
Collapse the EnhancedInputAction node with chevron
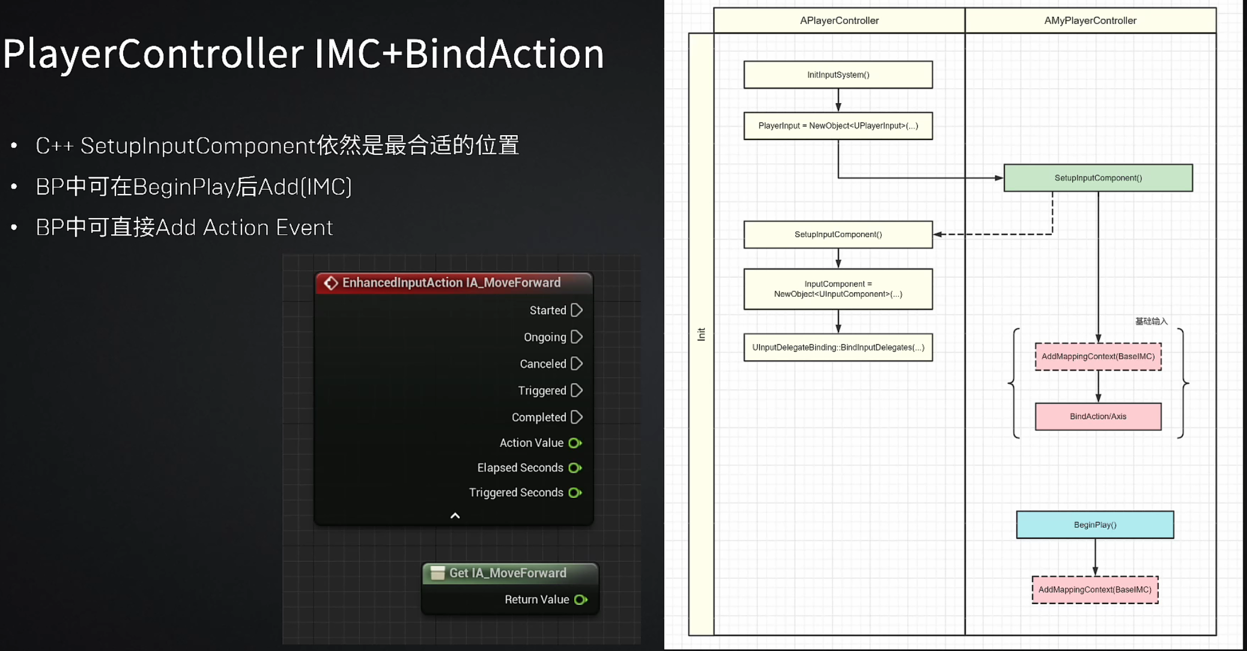[x=455, y=516]
